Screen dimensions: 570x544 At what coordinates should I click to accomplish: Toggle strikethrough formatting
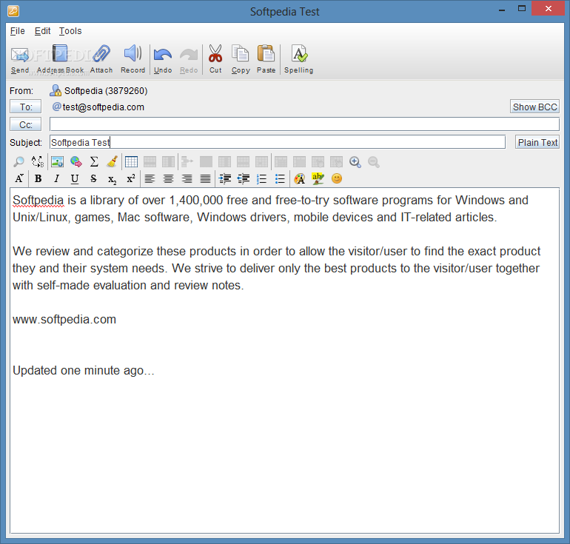[x=93, y=178]
